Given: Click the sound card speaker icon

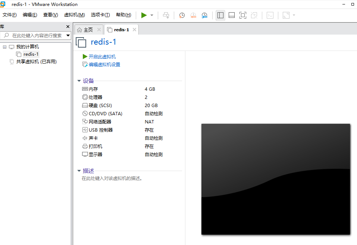Looking at the screenshot, I should [x=85, y=138].
